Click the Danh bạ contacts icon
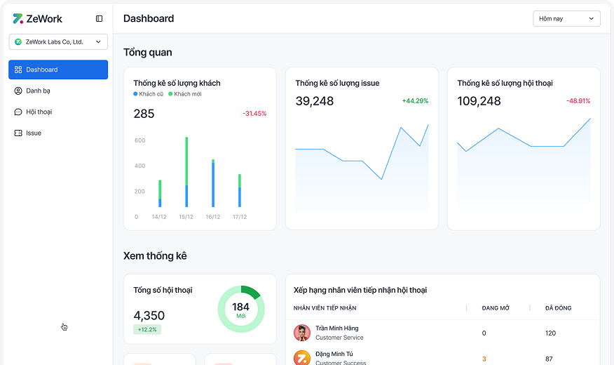The height and width of the screenshot is (365, 614). click(x=18, y=91)
